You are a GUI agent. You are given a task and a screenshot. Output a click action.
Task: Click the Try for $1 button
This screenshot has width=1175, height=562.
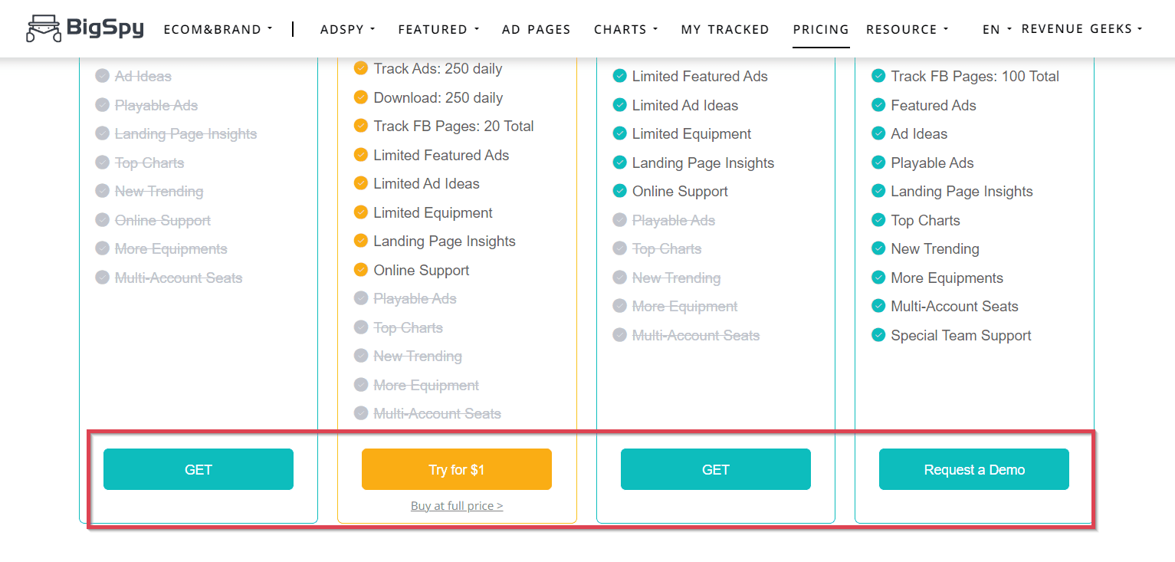(456, 468)
